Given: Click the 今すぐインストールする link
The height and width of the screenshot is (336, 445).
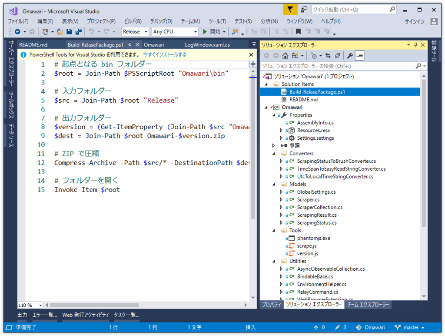Looking at the screenshot, I should (x=164, y=54).
